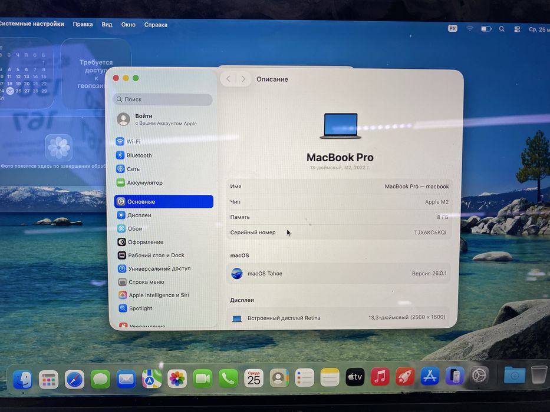This screenshot has width=550, height=412.
Task: Go forward using the right chevron
Action: click(243, 79)
